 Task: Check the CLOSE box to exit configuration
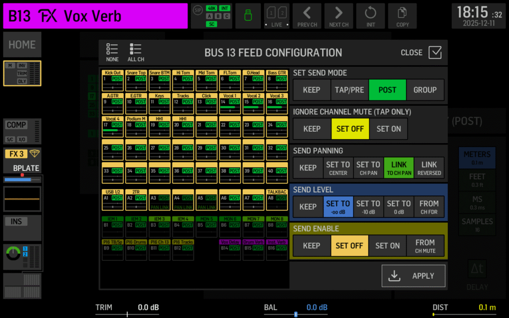(x=435, y=52)
